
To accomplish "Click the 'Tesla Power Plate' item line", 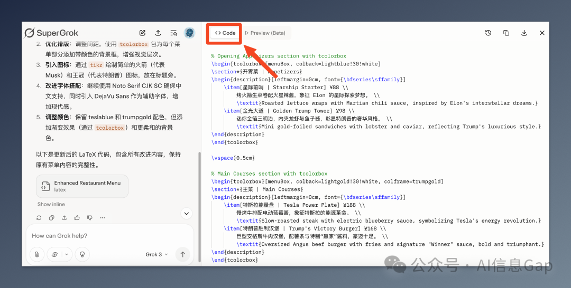I will coord(294,205).
